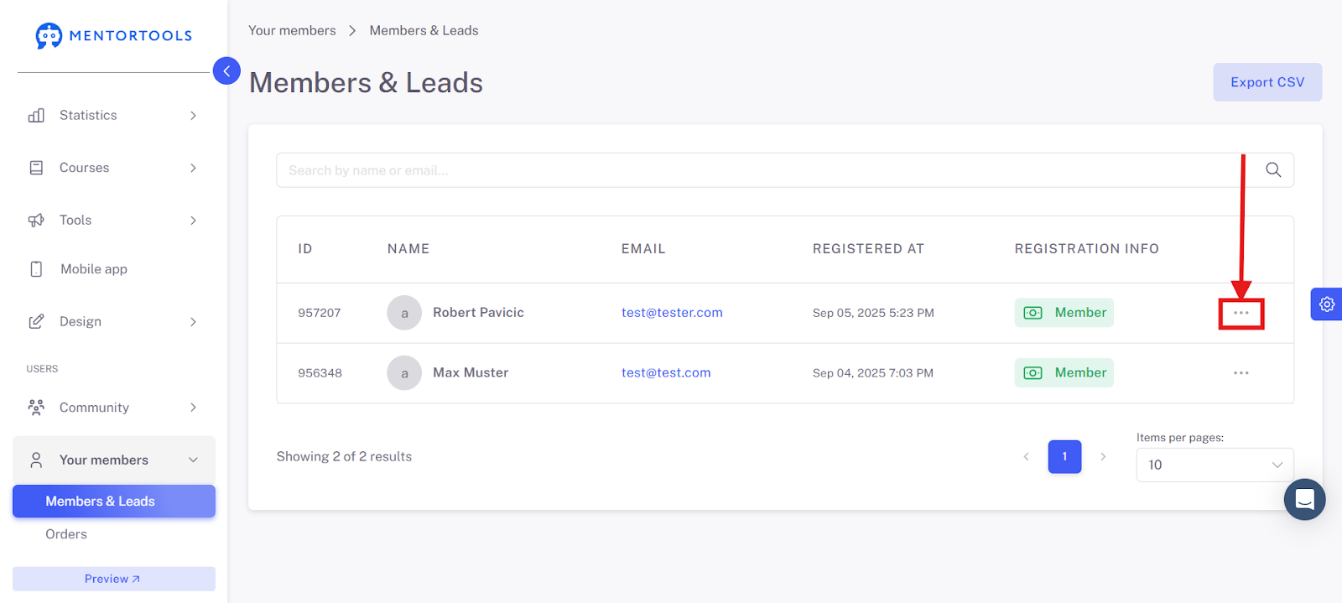The height and width of the screenshot is (603, 1342).
Task: Click the Export CSV button
Action: pyautogui.click(x=1267, y=82)
